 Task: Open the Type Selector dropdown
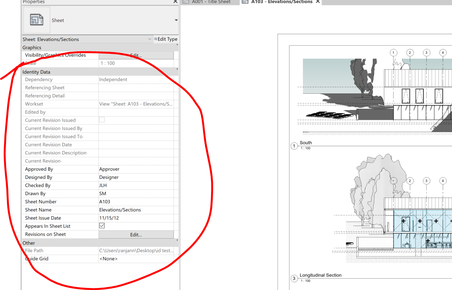coord(176,20)
